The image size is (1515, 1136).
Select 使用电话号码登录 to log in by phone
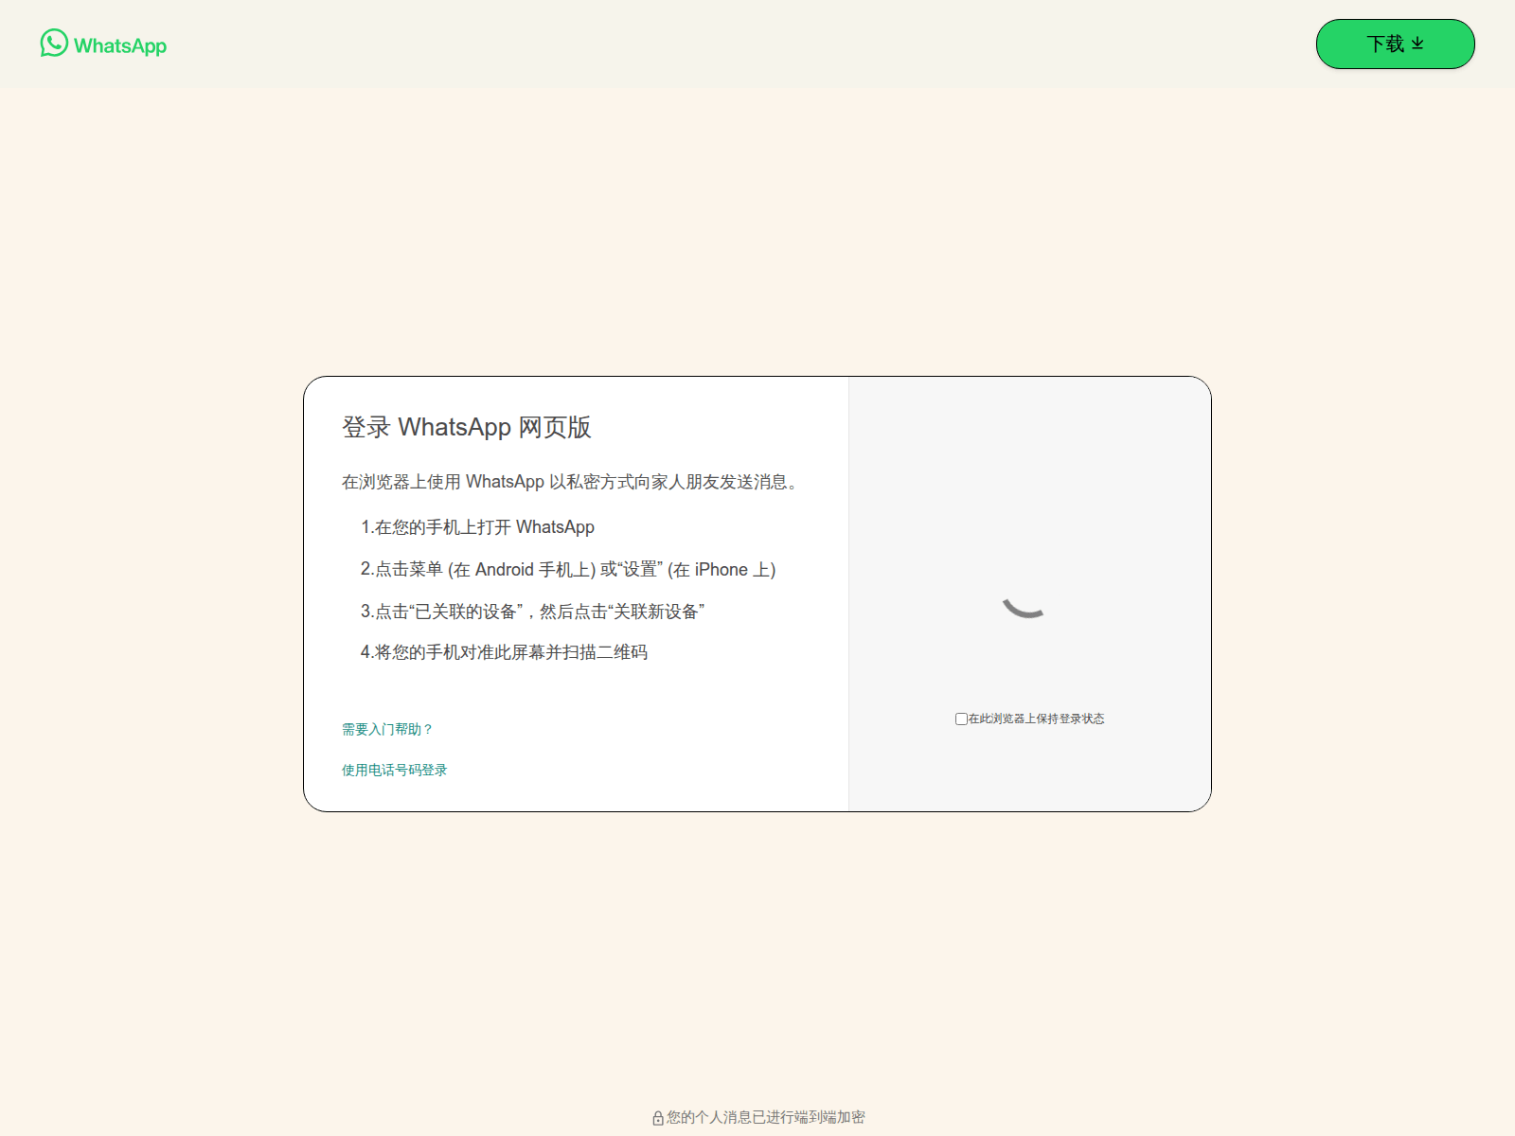coord(394,770)
